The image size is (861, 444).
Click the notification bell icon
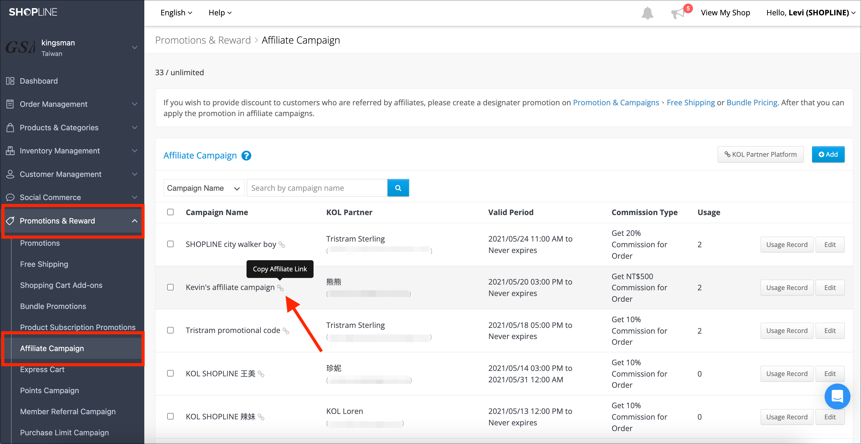[x=647, y=13]
